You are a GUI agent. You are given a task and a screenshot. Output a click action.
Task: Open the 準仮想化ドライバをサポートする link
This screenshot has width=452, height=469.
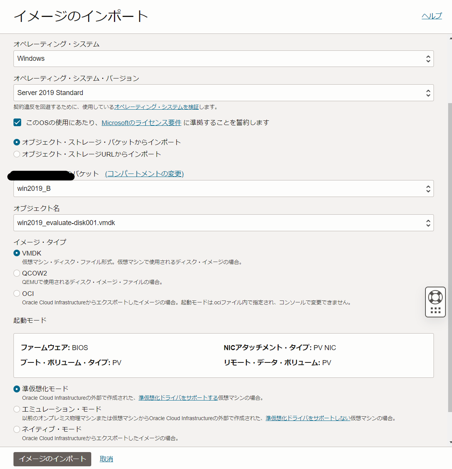pyautogui.click(x=178, y=398)
